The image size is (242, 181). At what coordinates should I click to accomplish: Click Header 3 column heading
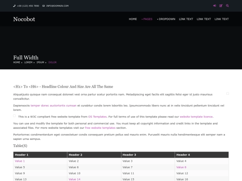148,155
